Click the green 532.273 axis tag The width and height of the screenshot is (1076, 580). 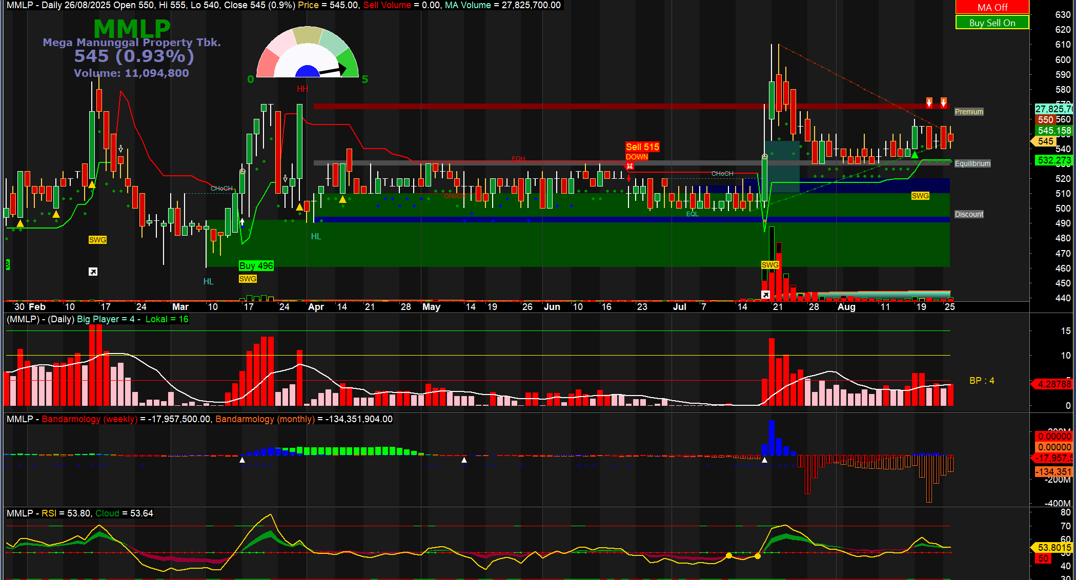[x=1054, y=160]
